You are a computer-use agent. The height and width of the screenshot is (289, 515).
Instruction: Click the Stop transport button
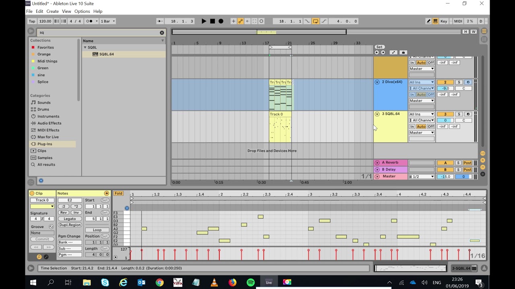click(212, 21)
